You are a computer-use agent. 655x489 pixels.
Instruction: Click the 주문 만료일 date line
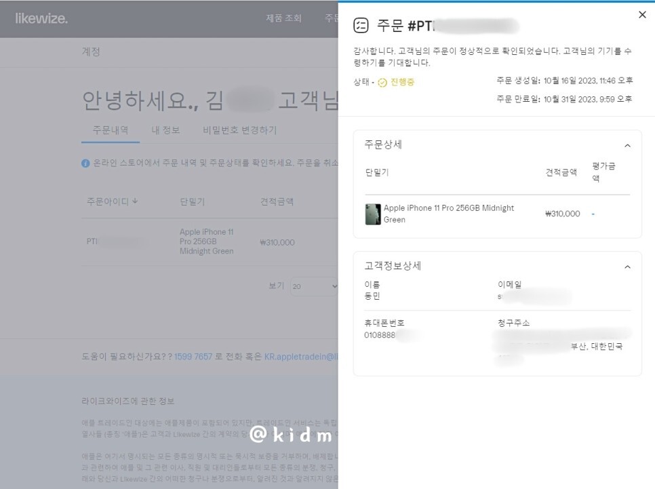[564, 99]
